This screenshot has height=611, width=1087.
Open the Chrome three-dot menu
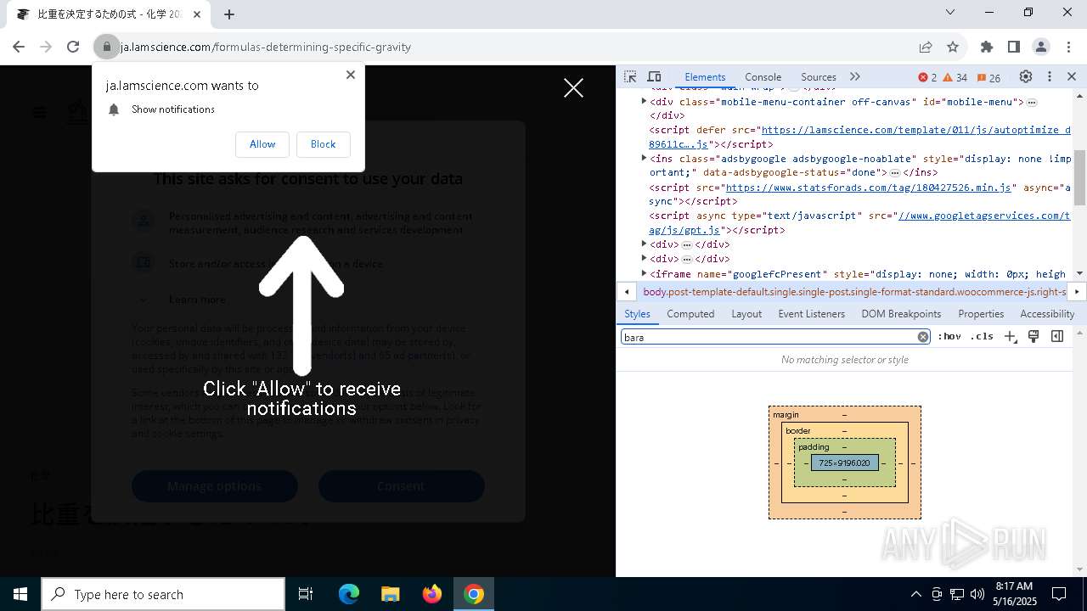click(1067, 47)
